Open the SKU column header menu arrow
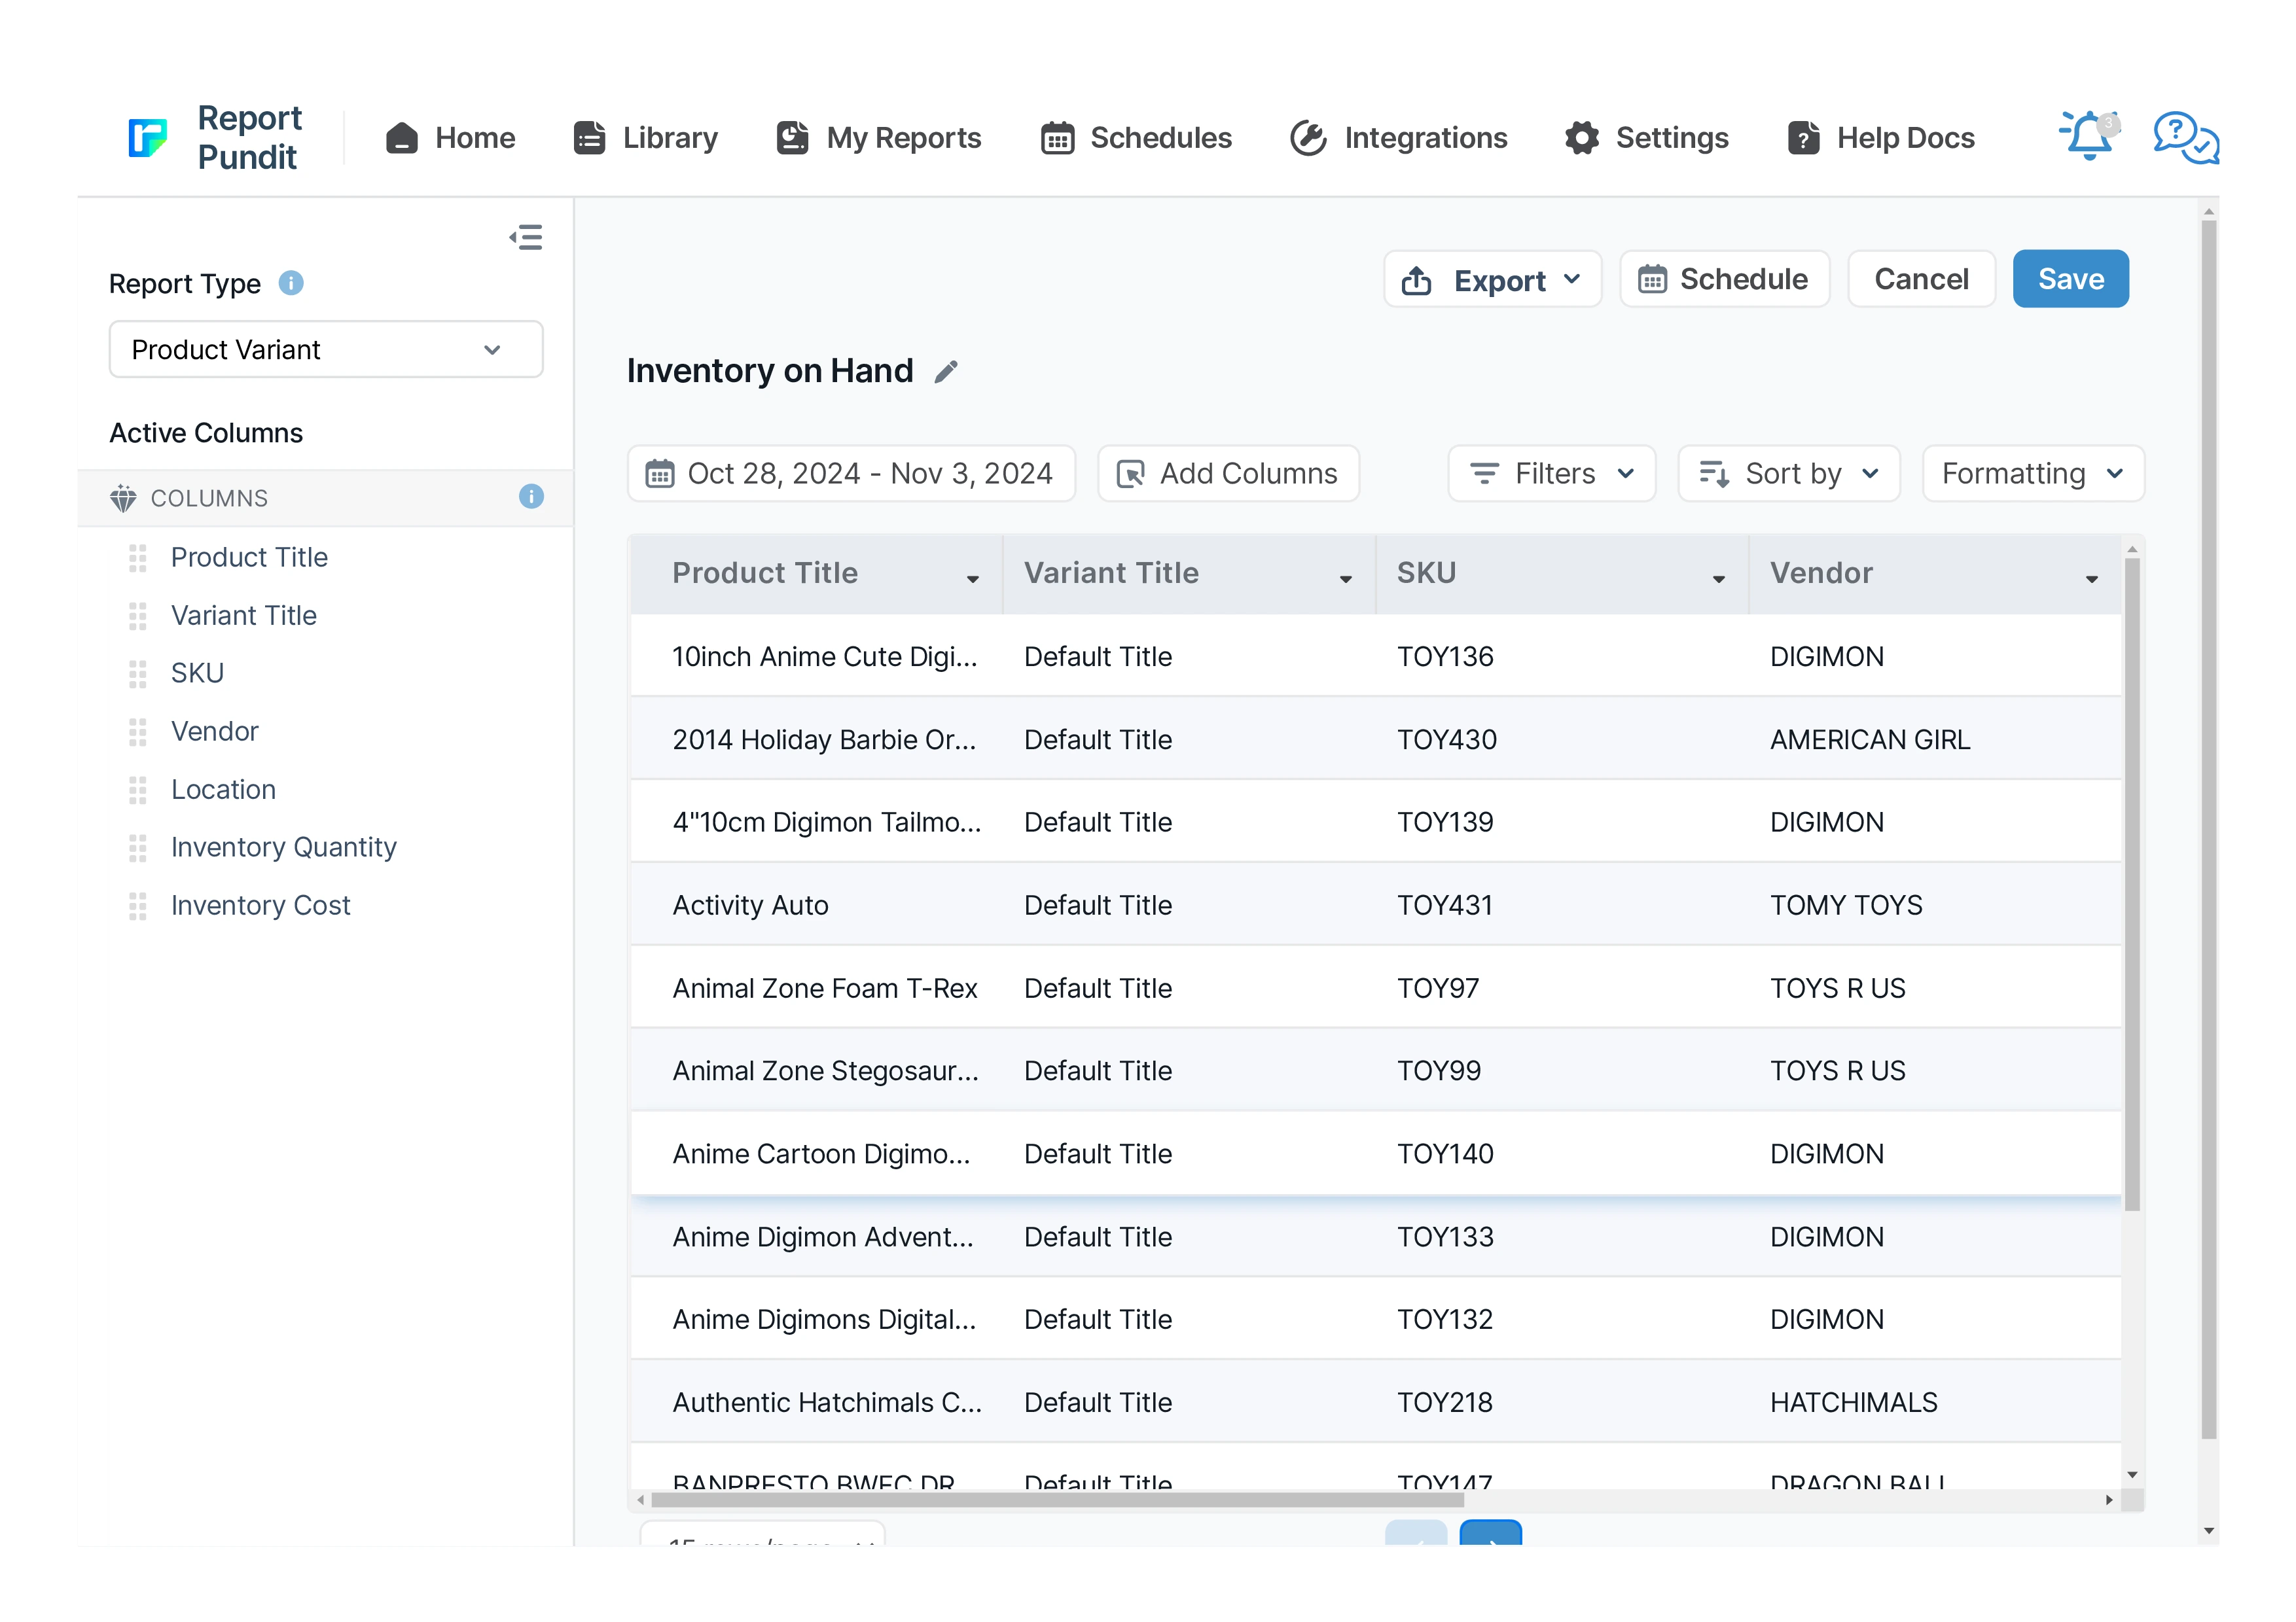 pyautogui.click(x=1719, y=580)
